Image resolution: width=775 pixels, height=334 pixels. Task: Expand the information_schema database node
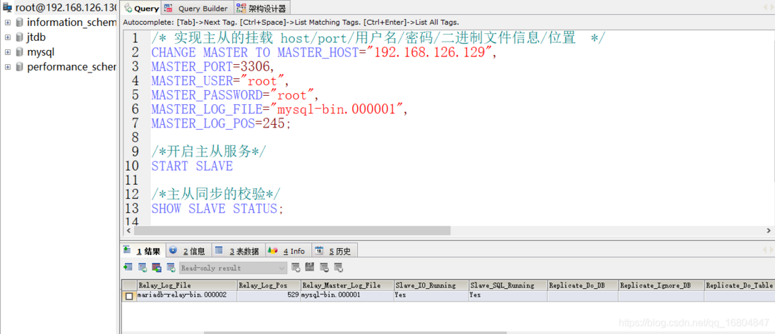(x=8, y=23)
